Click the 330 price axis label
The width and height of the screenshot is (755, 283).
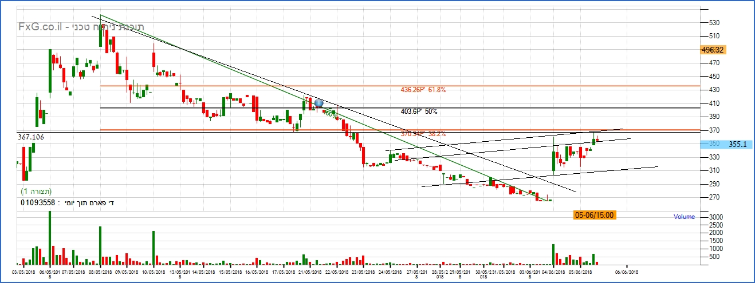(x=714, y=157)
